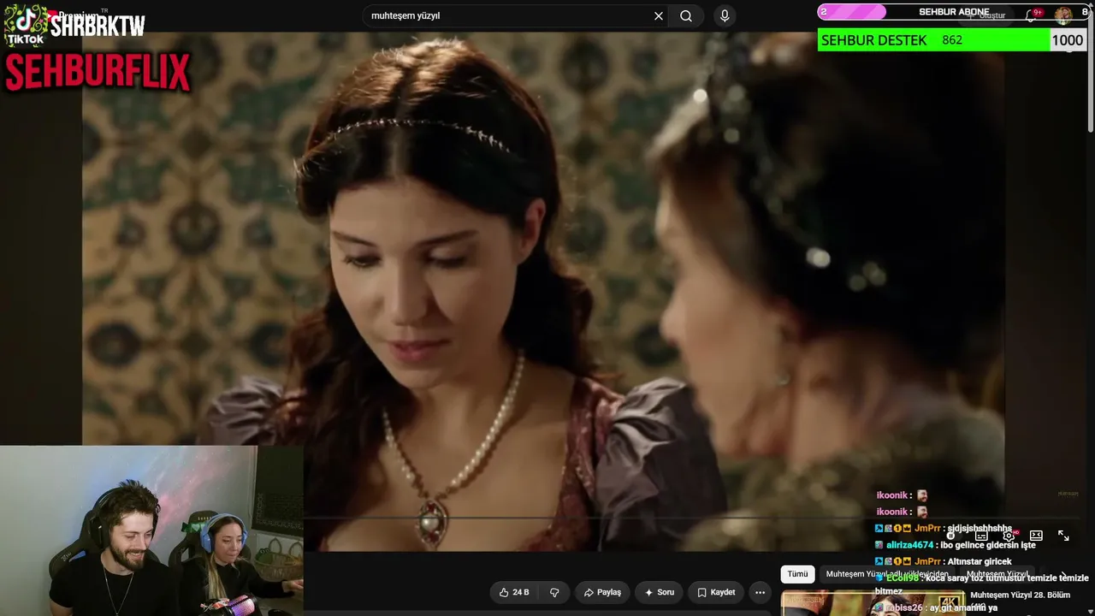This screenshot has width=1095, height=616.
Task: Toggle subtitles on the video player
Action: (x=981, y=536)
